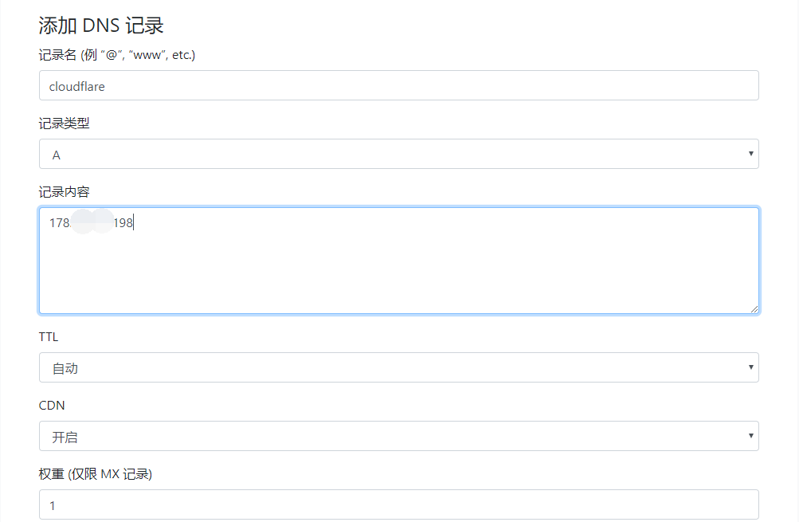The height and width of the screenshot is (522, 799).
Task: Click the caret arrow of the CDN select
Action: tap(750, 436)
